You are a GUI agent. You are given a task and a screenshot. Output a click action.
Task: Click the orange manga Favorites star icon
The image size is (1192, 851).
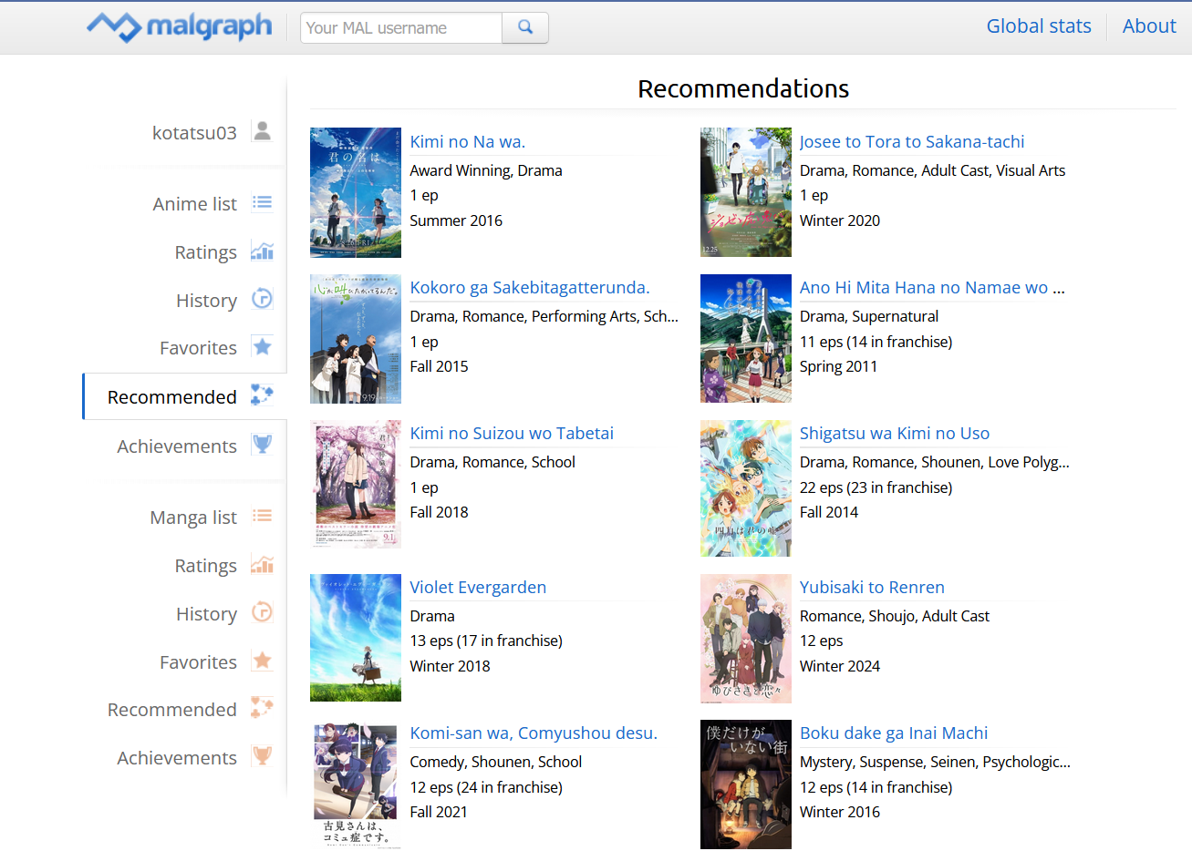(262, 661)
